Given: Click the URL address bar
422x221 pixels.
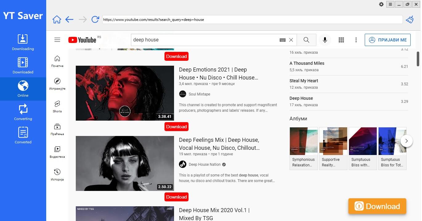Looking at the screenshot, I should pos(252,20).
